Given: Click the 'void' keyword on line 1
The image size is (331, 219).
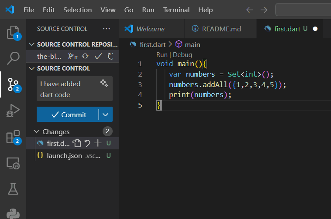Looking at the screenshot, I should pyautogui.click(x=165, y=64).
